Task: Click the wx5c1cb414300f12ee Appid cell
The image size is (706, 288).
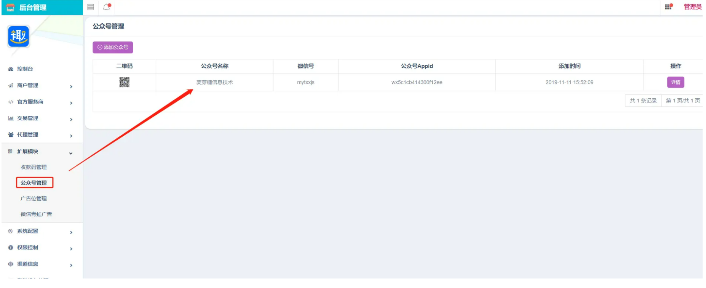Action: (417, 82)
